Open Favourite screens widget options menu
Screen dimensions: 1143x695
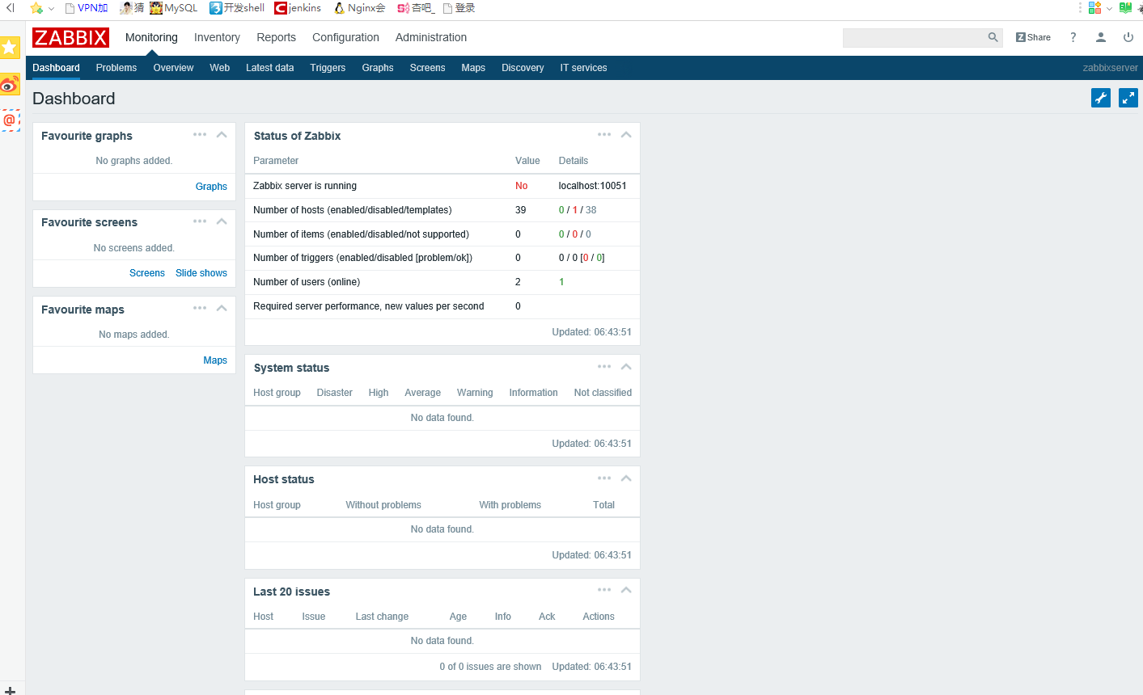(x=200, y=221)
